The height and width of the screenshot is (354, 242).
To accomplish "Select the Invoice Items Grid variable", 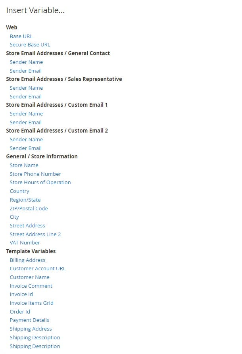I will click(32, 303).
